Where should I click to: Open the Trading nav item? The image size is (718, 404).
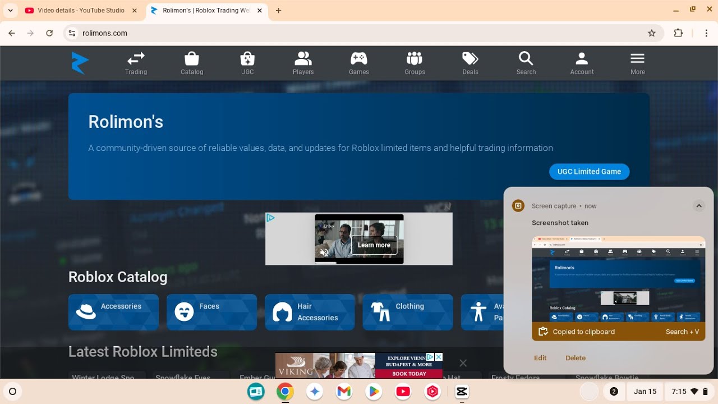tap(136, 63)
